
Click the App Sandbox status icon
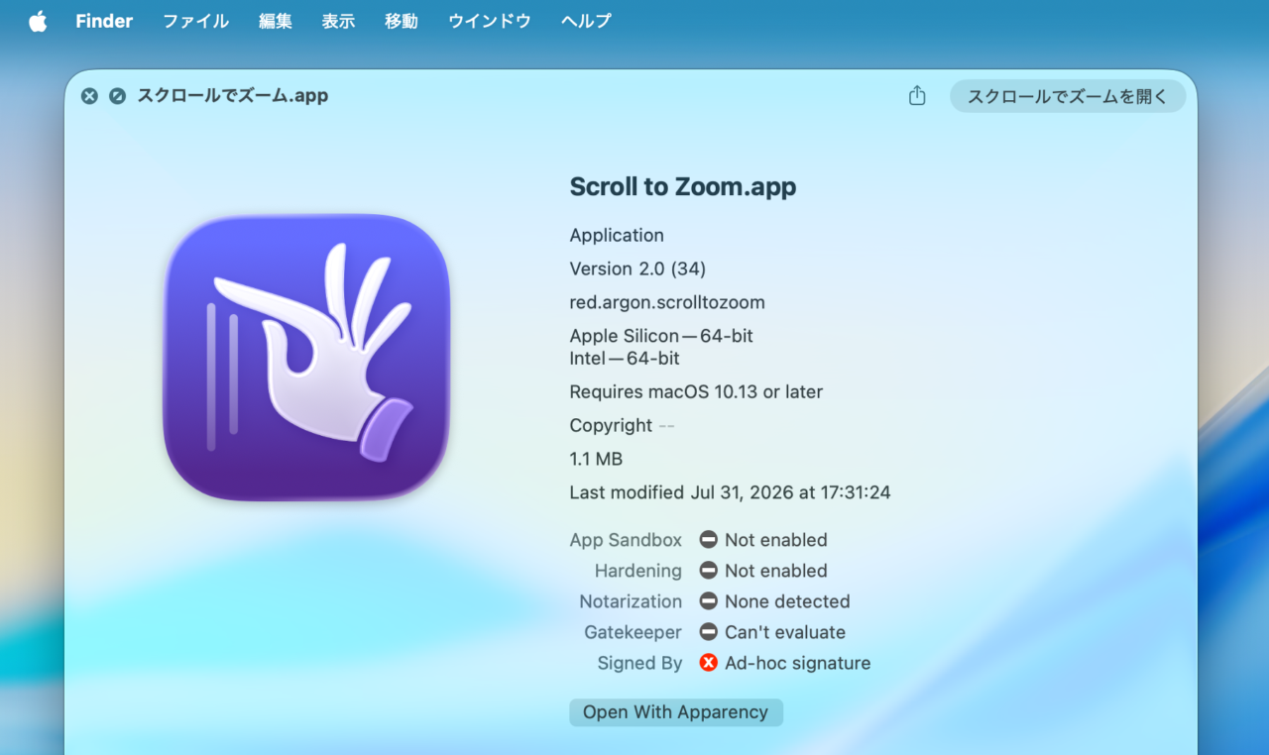pos(708,540)
